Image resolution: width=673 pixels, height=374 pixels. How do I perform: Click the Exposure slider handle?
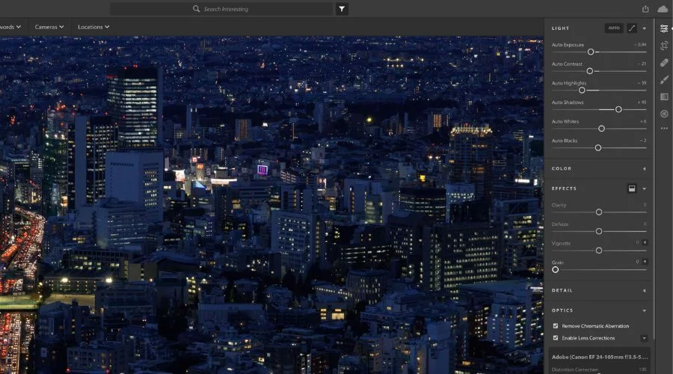[x=591, y=52]
